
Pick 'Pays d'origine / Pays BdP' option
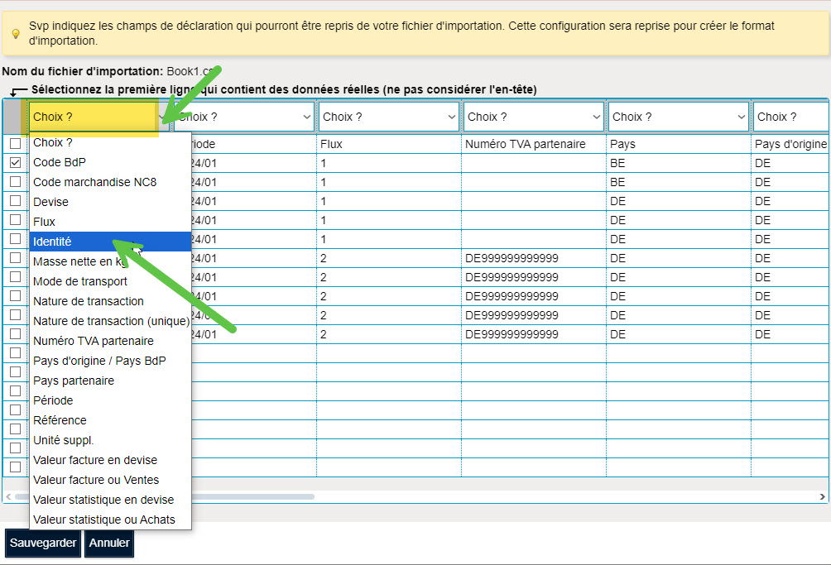[x=110, y=362]
